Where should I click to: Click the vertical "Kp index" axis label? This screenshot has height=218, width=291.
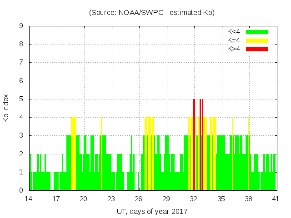point(6,109)
